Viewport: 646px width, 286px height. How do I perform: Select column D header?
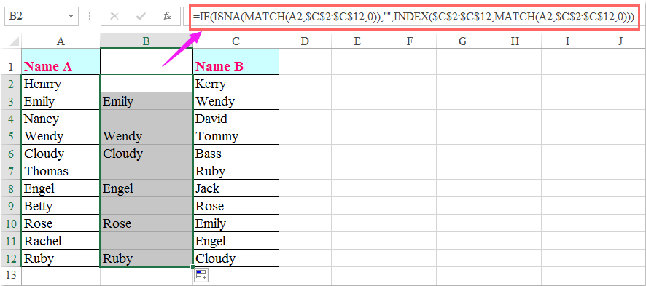tap(305, 41)
